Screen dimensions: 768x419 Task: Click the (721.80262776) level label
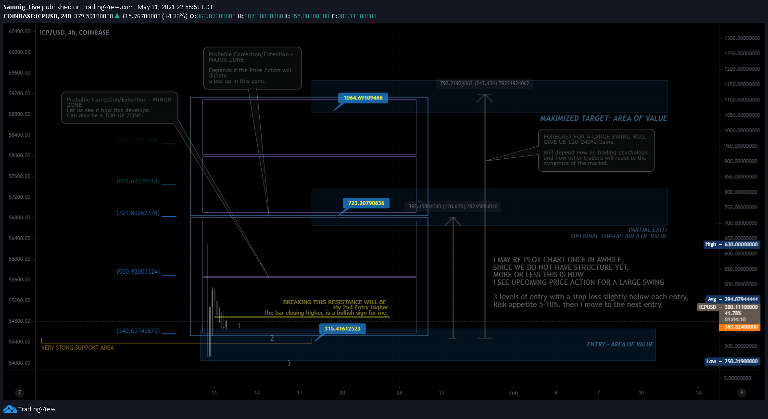click(138, 213)
